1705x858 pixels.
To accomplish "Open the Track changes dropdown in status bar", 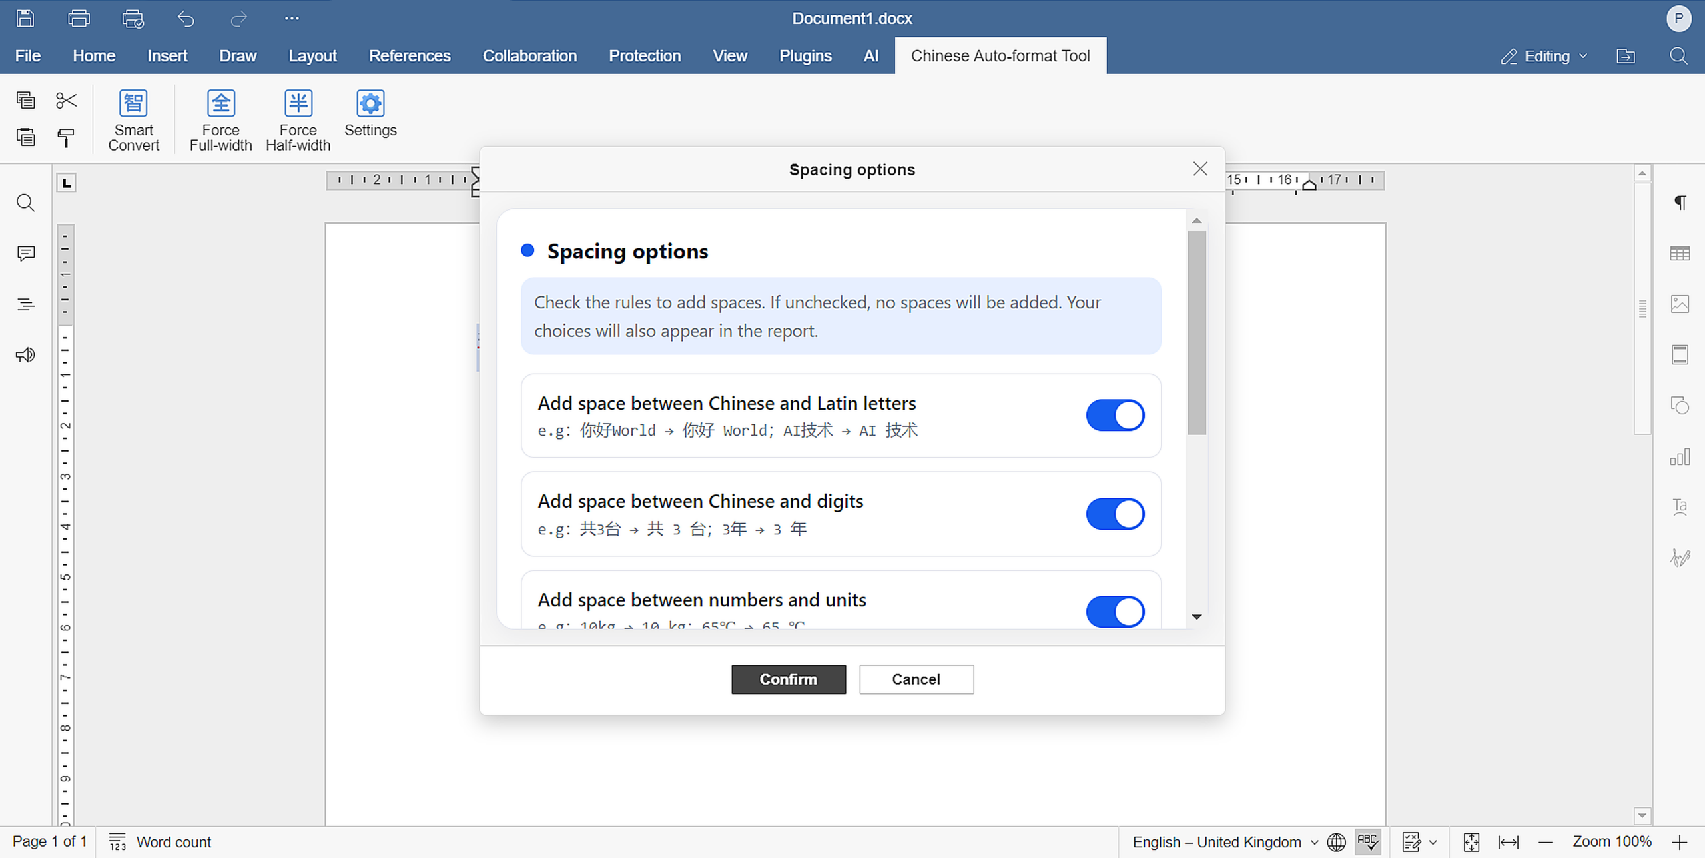I will pyautogui.click(x=1419, y=842).
